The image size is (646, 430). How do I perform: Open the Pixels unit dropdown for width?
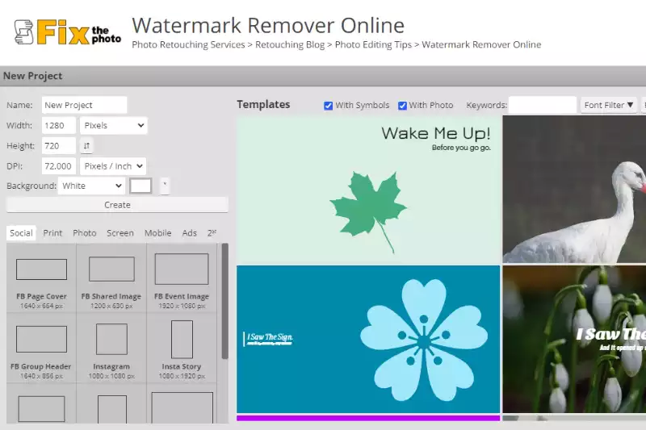(114, 126)
